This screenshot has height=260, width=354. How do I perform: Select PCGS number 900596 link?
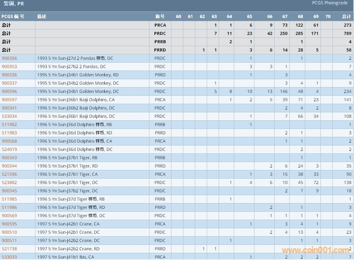[9, 91]
